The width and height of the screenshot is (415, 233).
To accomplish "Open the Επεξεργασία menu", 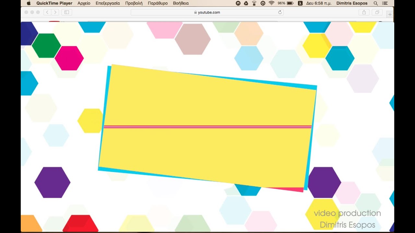I will (x=108, y=3).
